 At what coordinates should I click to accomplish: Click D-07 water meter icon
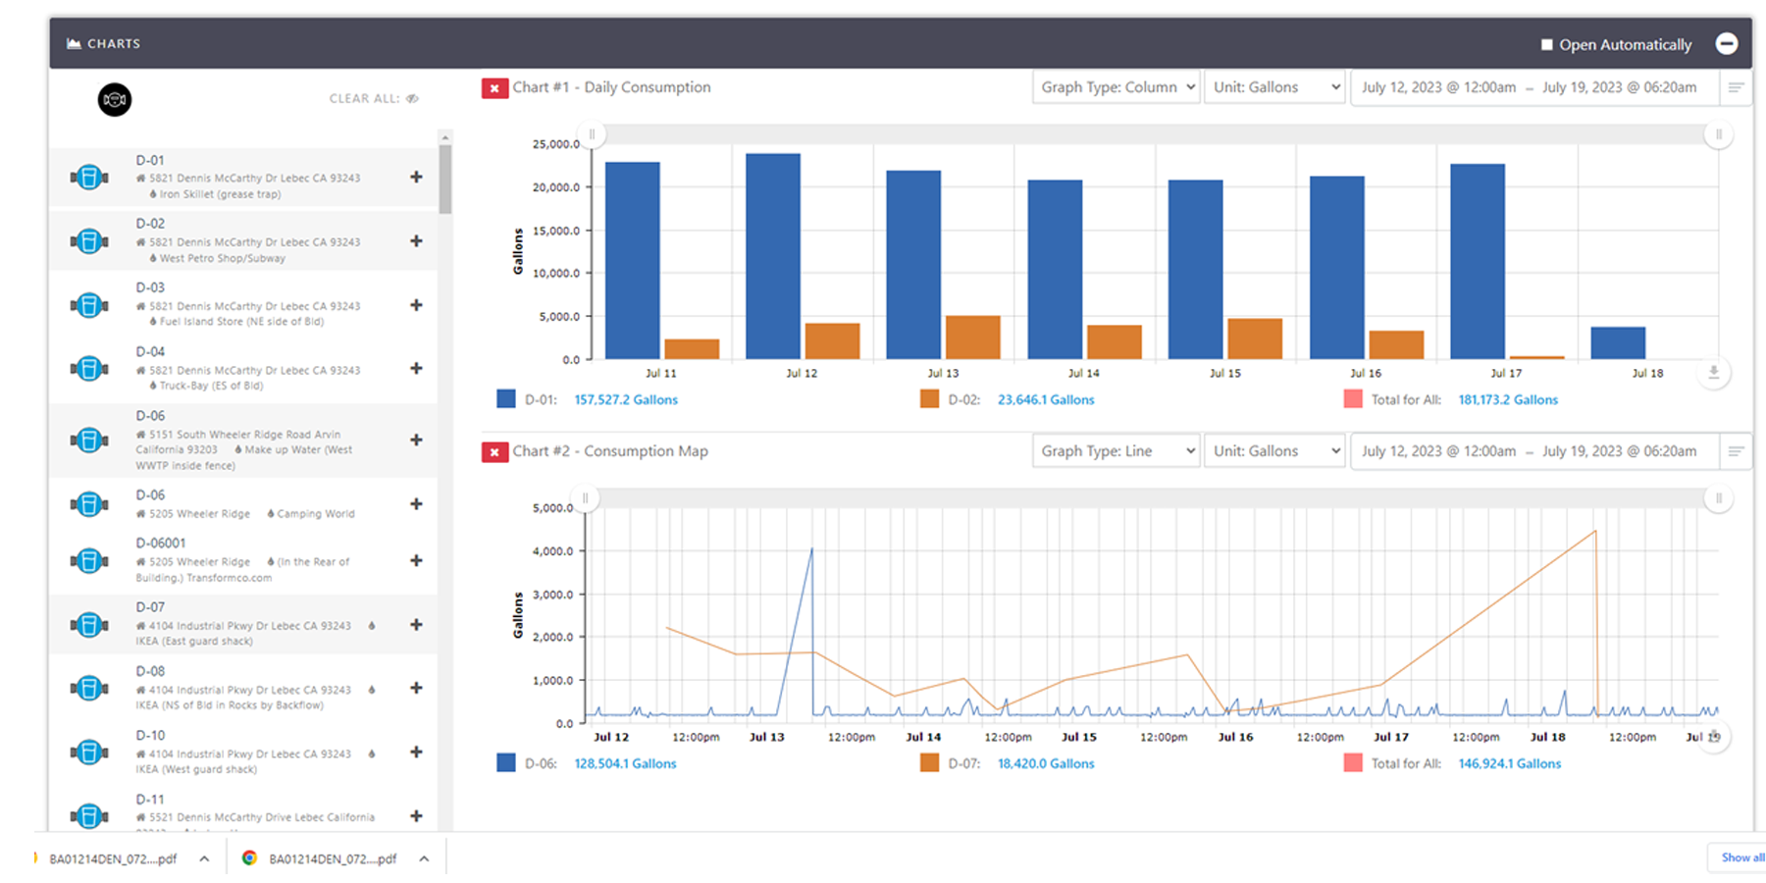[89, 625]
